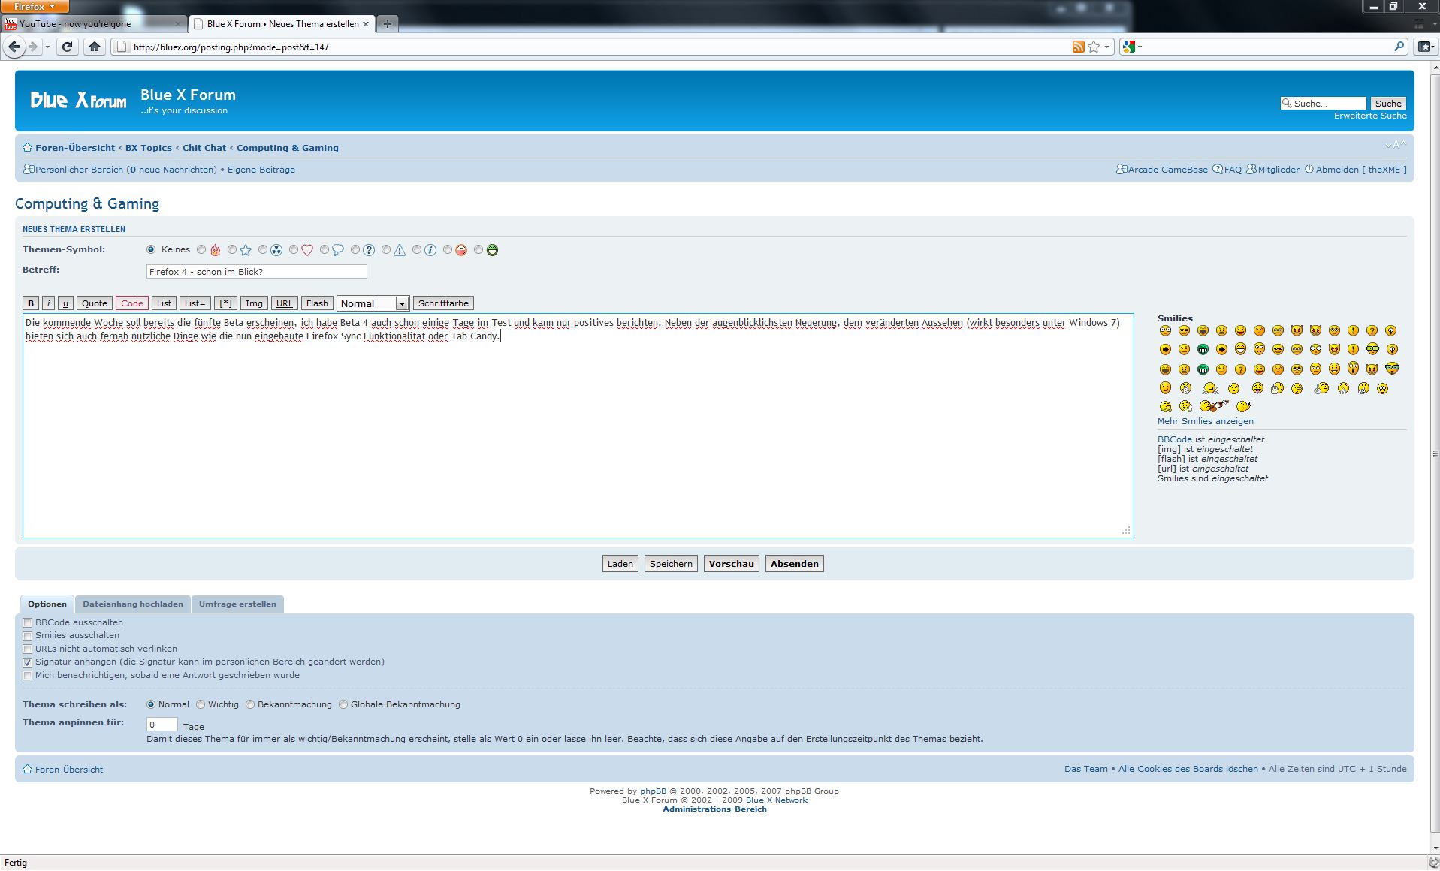This screenshot has width=1440, height=871.
Task: Expand the search engine selector dropdown
Action: [x=1131, y=47]
